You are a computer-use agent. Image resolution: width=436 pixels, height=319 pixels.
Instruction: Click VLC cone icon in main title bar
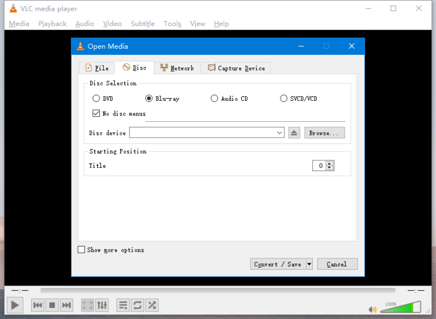point(13,8)
